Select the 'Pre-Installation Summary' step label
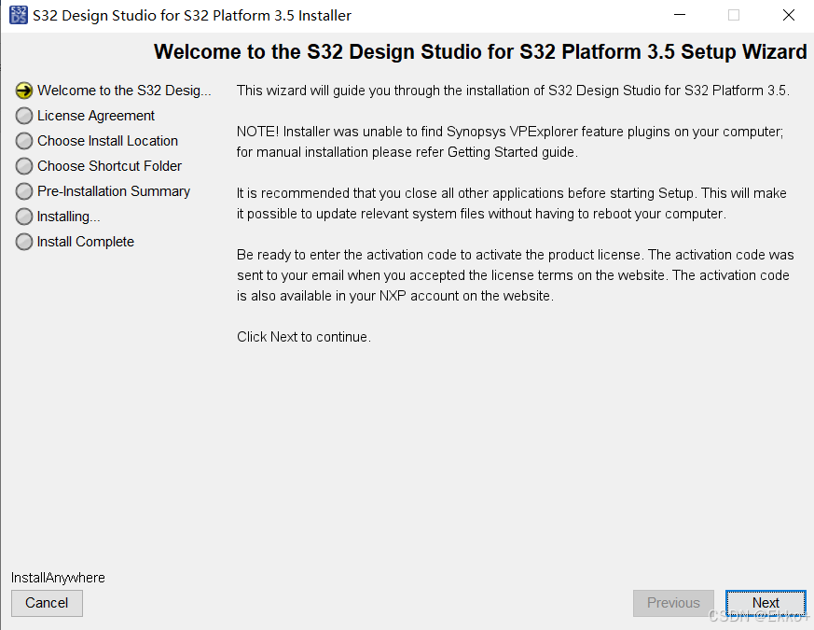 point(114,191)
